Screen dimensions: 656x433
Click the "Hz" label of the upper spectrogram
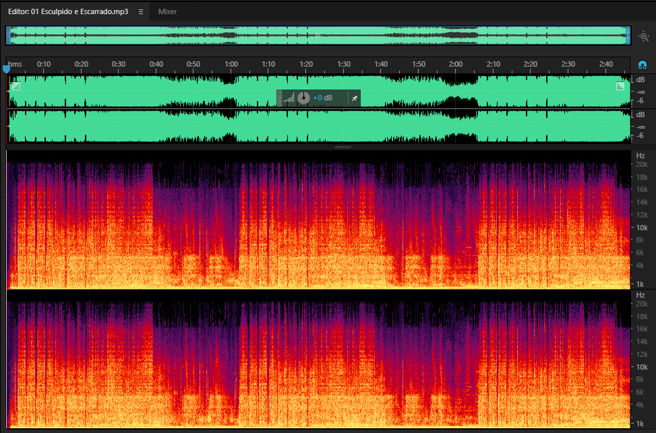pyautogui.click(x=640, y=156)
